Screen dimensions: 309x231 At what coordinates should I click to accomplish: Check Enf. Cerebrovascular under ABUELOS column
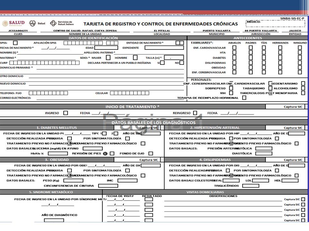tap(234, 72)
